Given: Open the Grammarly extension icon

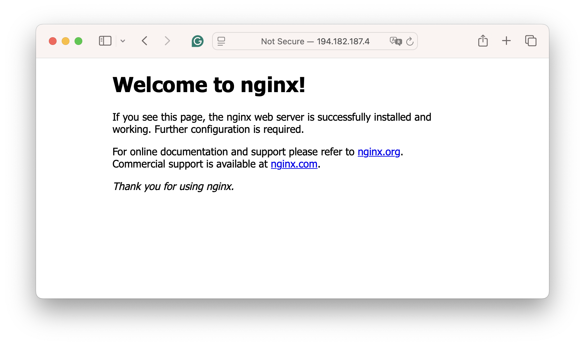Looking at the screenshot, I should [197, 41].
